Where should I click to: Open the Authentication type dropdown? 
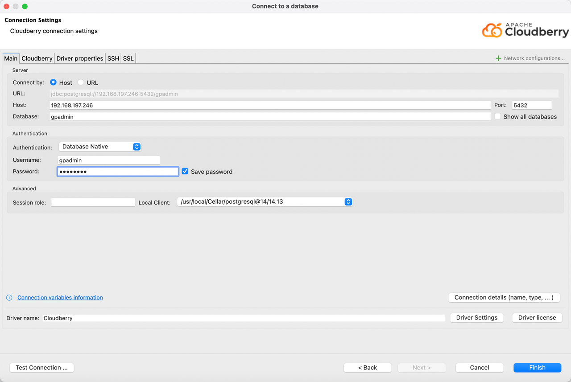coord(100,147)
